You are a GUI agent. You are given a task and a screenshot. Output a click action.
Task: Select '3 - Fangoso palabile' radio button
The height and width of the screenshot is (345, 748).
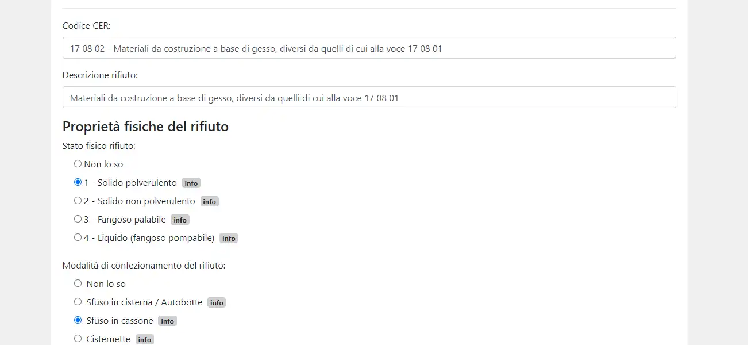(x=78, y=219)
